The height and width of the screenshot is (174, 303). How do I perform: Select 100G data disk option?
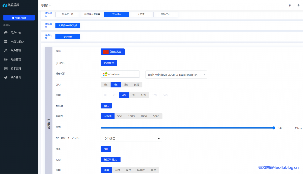131,116
